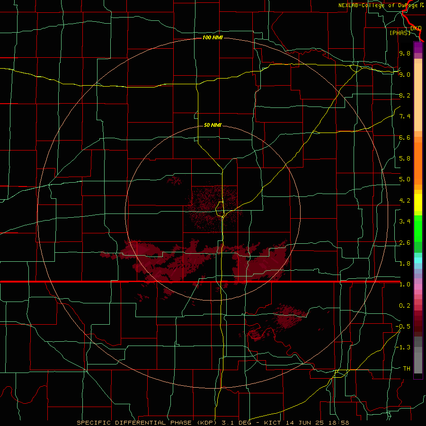Click the 2.6 value on the color scale
This screenshot has width=426, height=426.
pos(405,243)
